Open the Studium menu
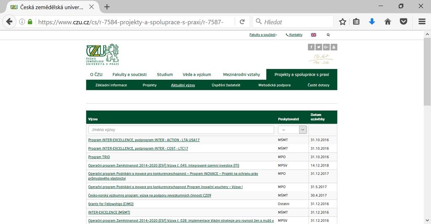 click(165, 74)
